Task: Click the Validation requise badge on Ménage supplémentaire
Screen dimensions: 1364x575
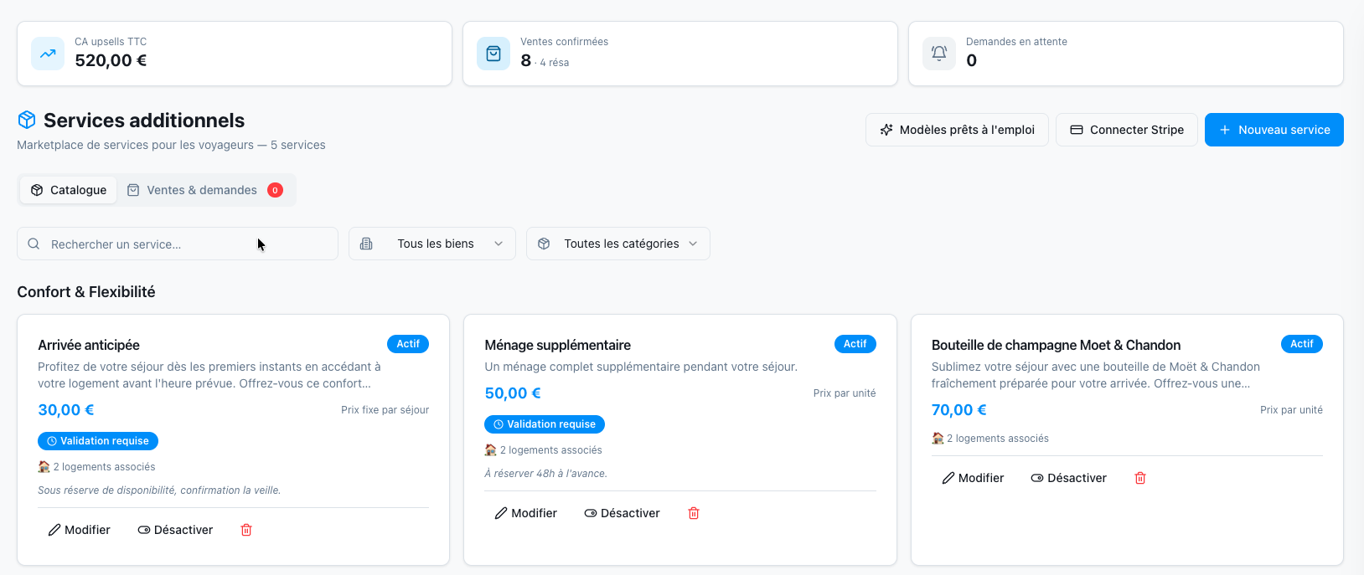Action: (x=545, y=424)
